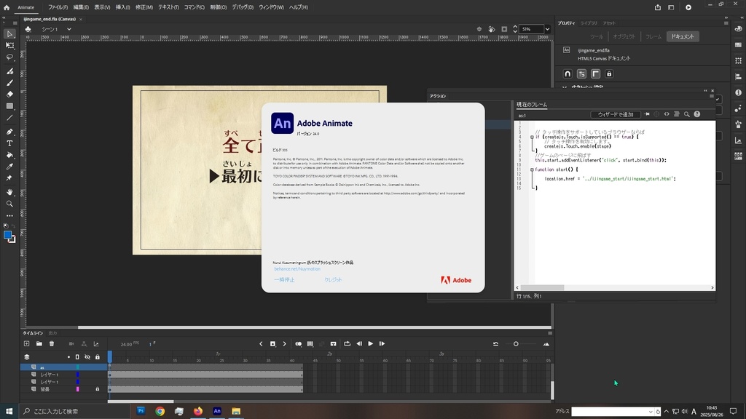746x419 pixels.
Task: Toggle hide all layers eye icon
Action: tap(87, 356)
